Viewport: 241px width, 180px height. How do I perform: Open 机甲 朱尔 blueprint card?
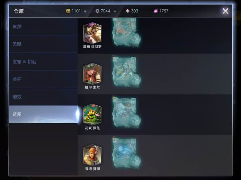(126, 72)
